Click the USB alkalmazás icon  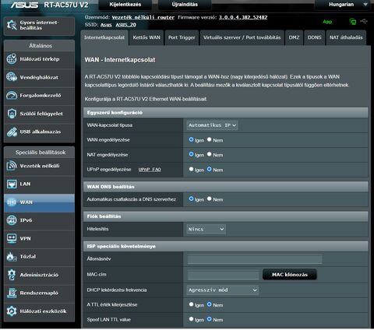(x=12, y=132)
